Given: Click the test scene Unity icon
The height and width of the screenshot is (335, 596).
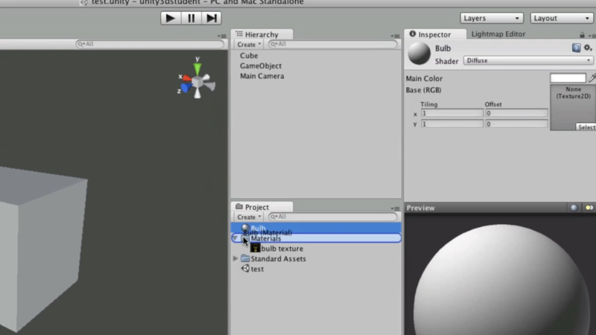Looking at the screenshot, I should (245, 269).
